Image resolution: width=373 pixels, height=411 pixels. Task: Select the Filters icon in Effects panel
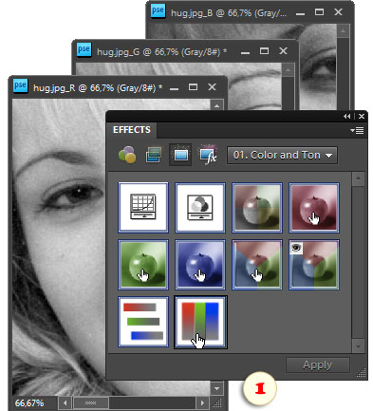coord(127,155)
